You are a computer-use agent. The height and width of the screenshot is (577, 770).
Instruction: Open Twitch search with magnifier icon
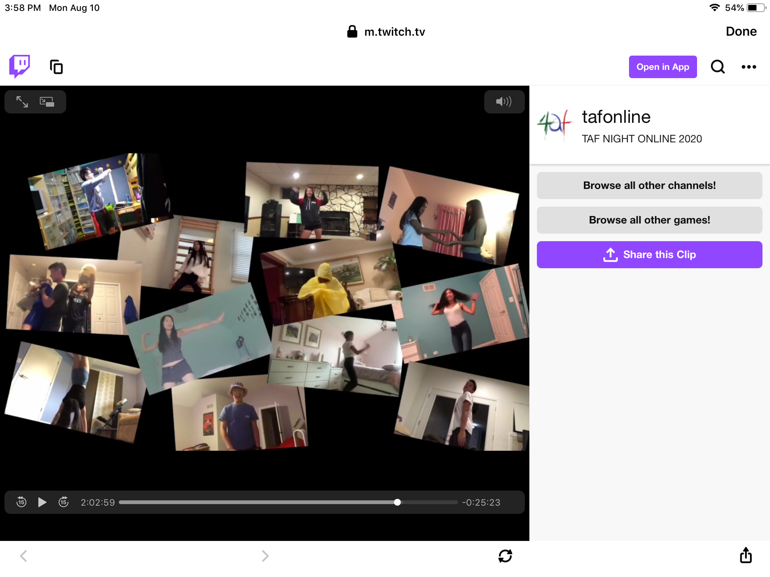pyautogui.click(x=717, y=67)
